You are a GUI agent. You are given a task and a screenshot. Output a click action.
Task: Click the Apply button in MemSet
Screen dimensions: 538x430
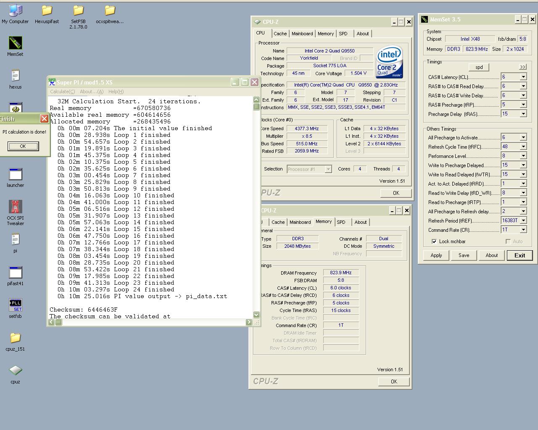436,255
